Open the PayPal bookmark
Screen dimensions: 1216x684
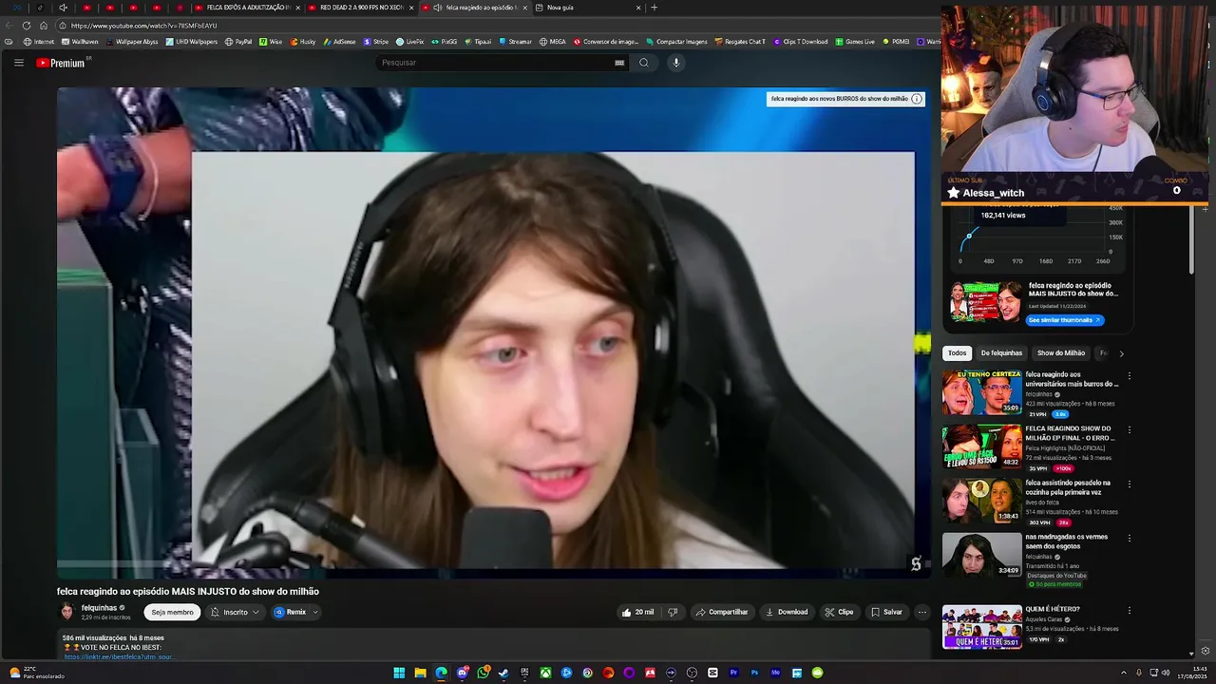coord(238,42)
